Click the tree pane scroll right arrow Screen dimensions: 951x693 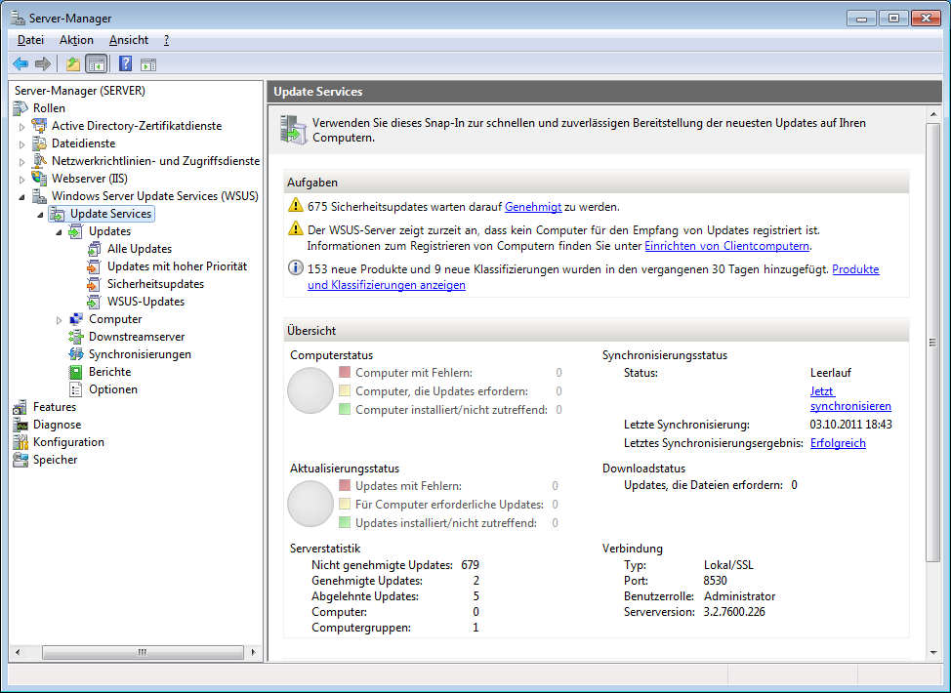pyautogui.click(x=253, y=652)
